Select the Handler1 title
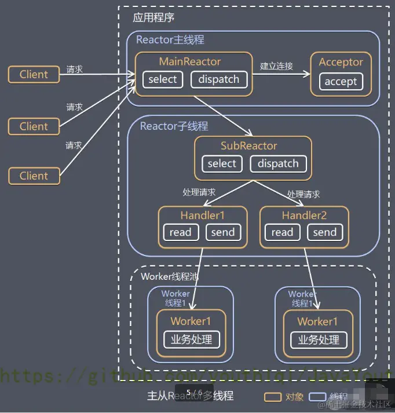 [203, 215]
